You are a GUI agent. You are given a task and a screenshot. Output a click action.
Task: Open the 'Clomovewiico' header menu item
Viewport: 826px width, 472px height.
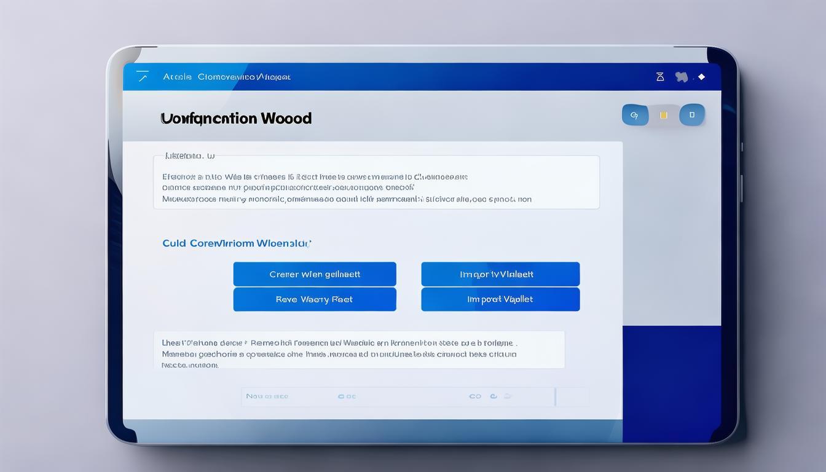(226, 77)
